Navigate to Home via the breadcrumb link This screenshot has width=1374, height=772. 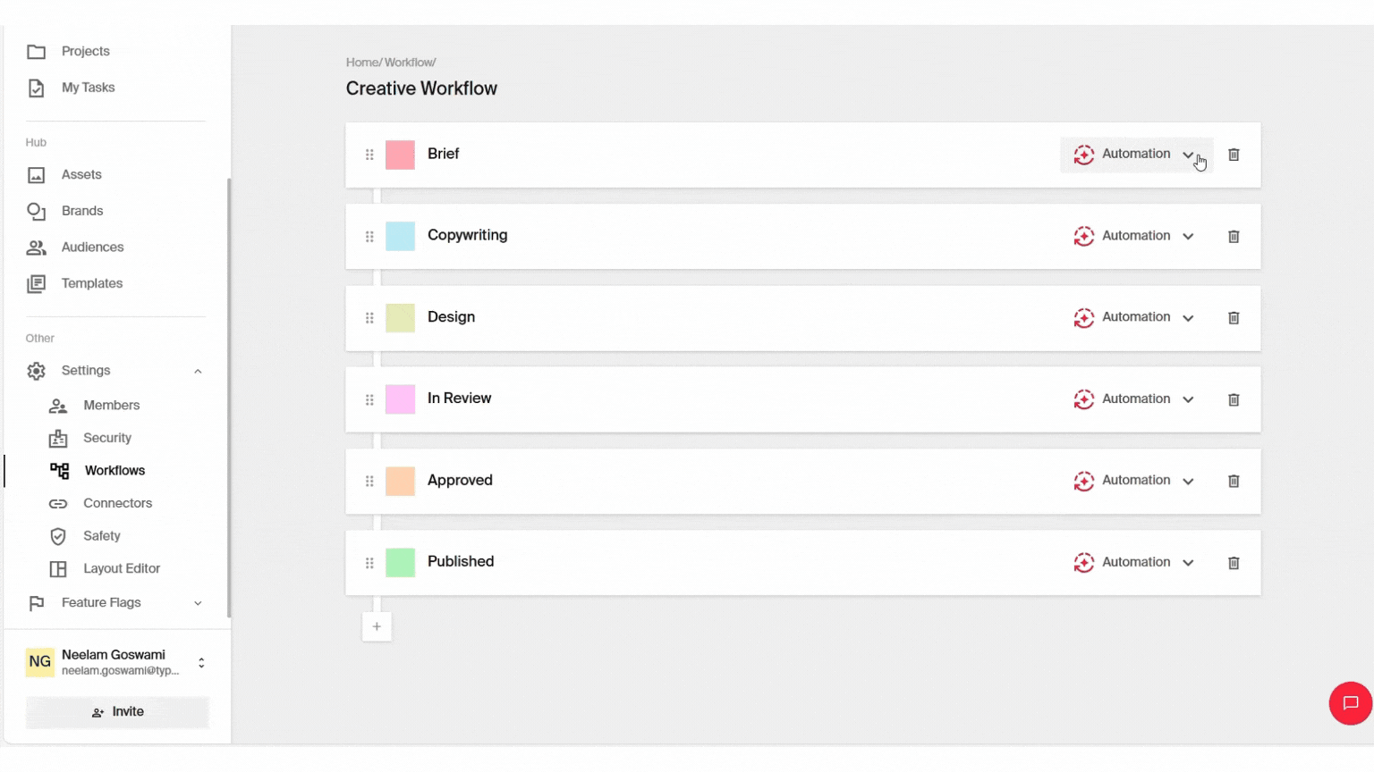pos(361,62)
